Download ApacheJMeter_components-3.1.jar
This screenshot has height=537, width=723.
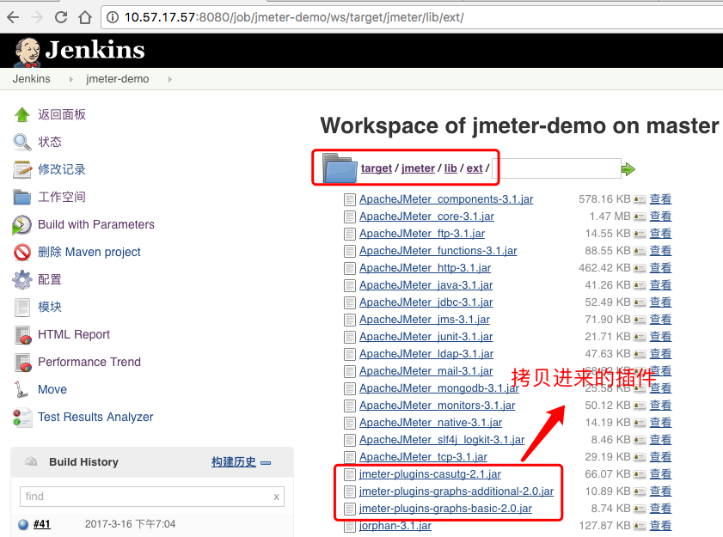coord(446,199)
